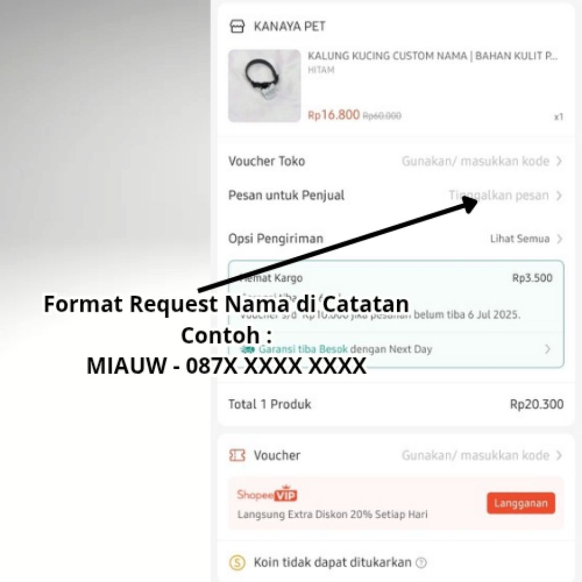This screenshot has height=582, width=582.
Task: Click Tinggalkan pesan input field
Action: coord(498,196)
